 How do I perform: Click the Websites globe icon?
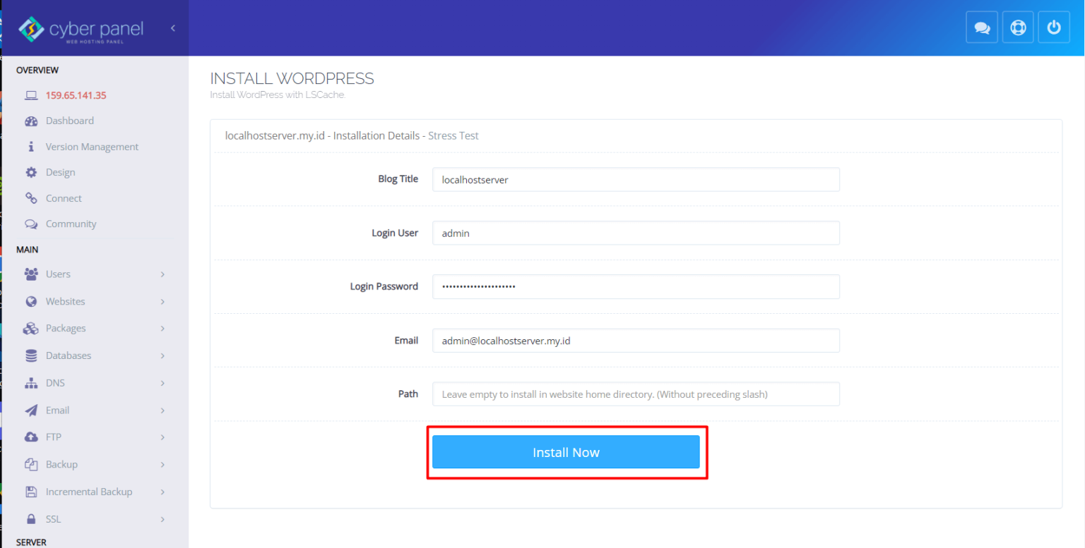click(31, 301)
